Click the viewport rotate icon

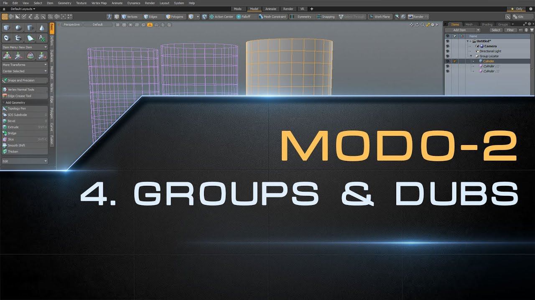pos(417,25)
